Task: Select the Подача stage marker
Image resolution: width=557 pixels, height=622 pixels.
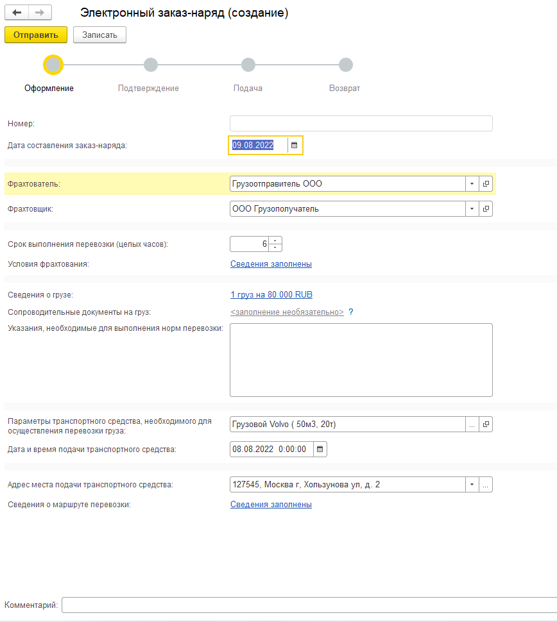Action: [248, 65]
